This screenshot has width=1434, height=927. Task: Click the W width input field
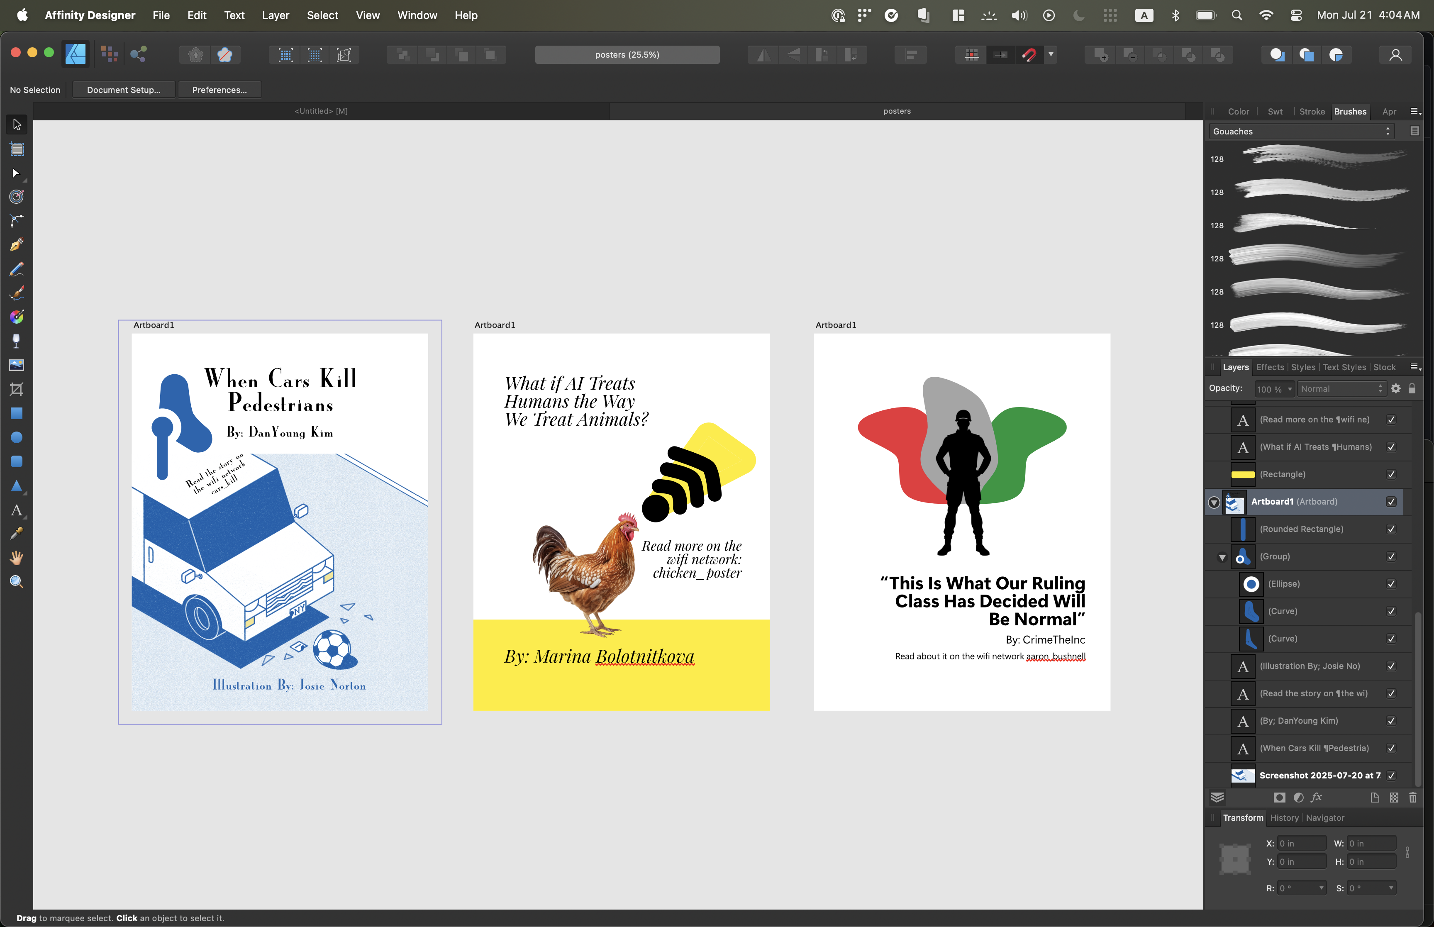pos(1371,843)
